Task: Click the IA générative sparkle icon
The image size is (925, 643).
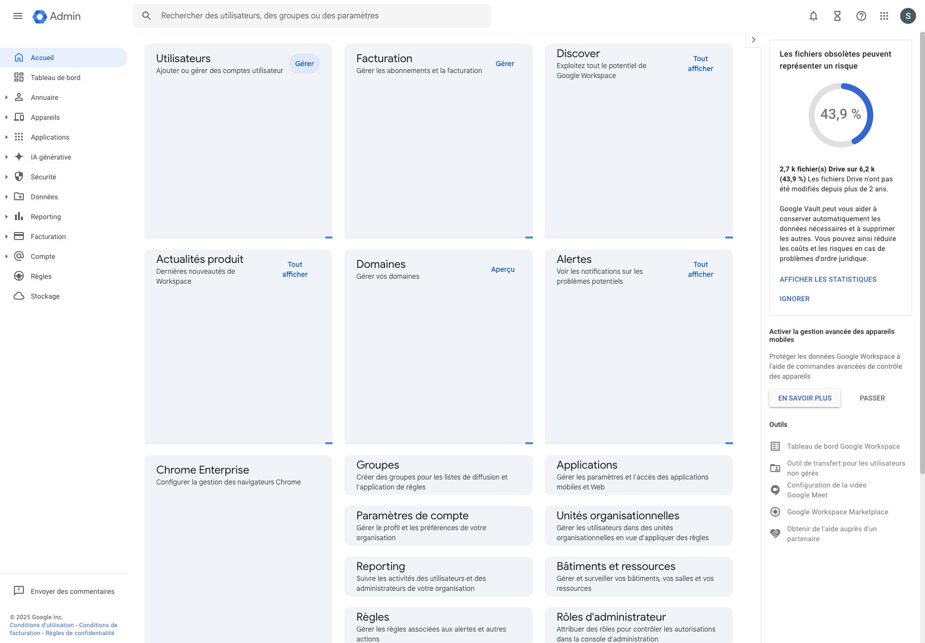Action: tap(19, 157)
